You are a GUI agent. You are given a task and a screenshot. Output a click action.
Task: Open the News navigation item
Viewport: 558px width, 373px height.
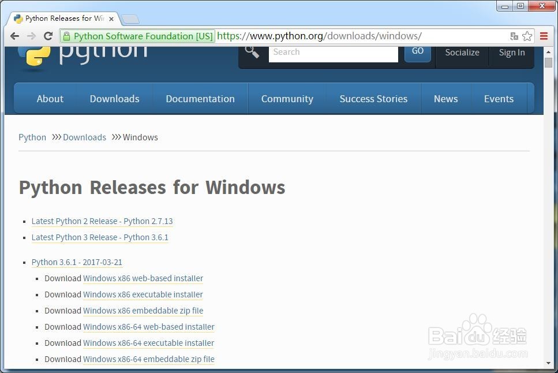(x=446, y=99)
